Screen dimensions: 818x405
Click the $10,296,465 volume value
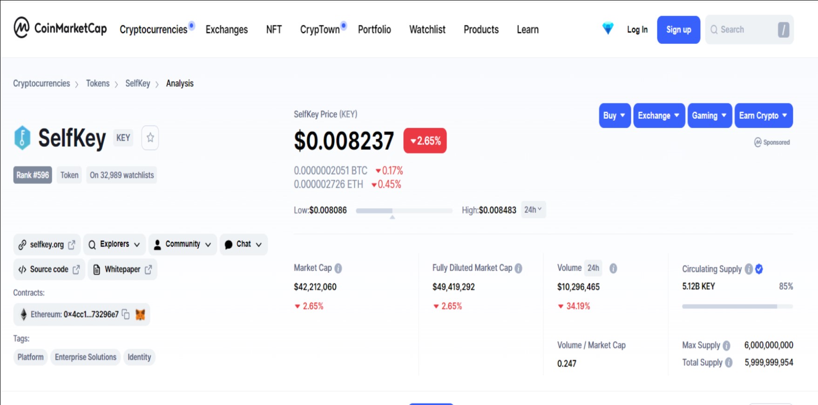pyautogui.click(x=578, y=287)
